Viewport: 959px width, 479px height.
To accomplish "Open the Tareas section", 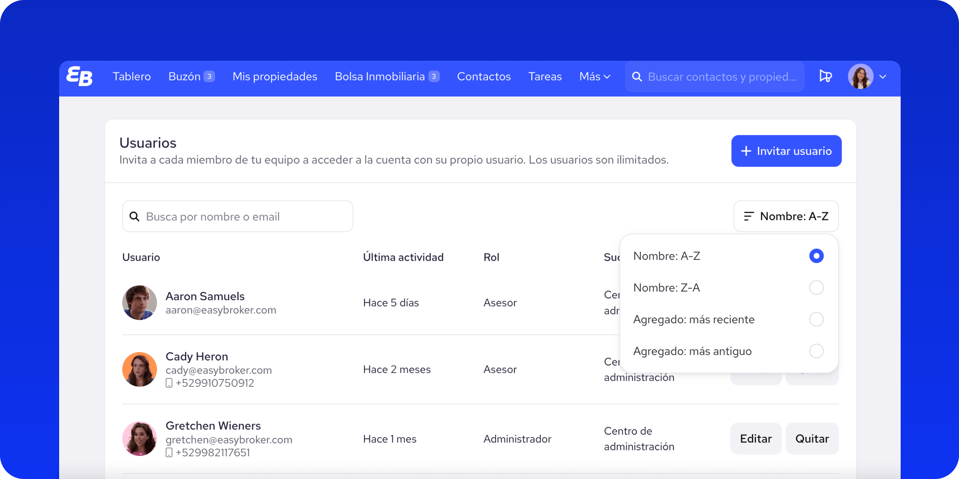I will coord(545,76).
